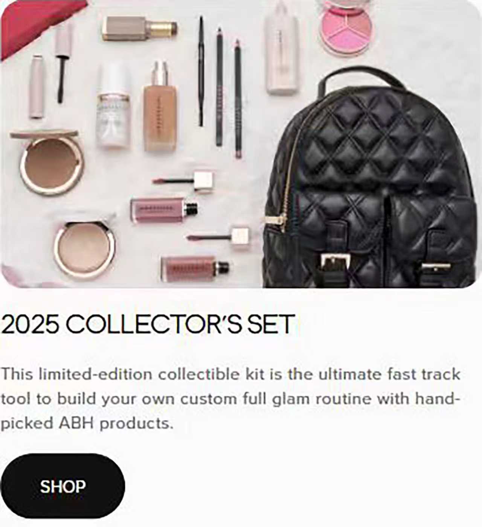Click the open bronzer compact with mirror lid
Viewport: 482px width, 527px height.
pos(47,162)
